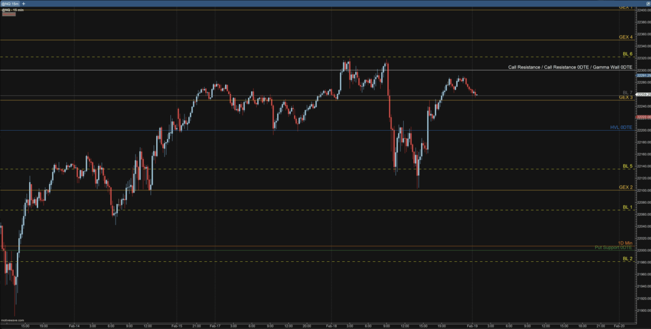Select the 1D Min level label
The height and width of the screenshot is (329, 651).
click(x=624, y=243)
